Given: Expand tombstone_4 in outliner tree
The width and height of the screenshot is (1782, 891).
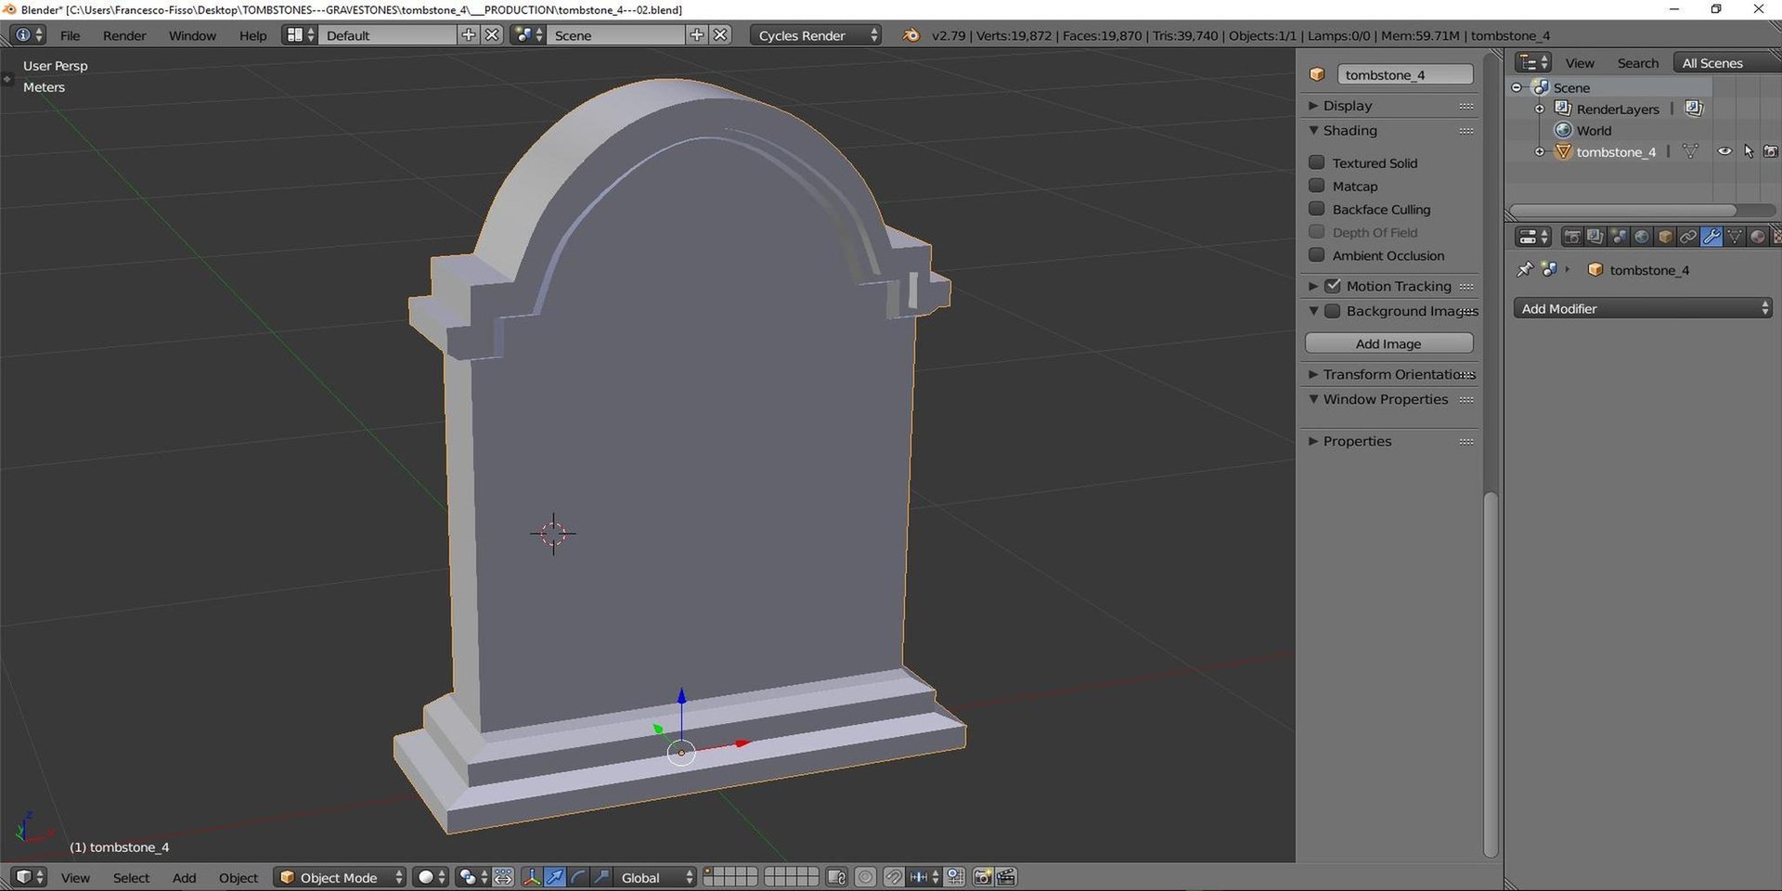Looking at the screenshot, I should (1540, 152).
